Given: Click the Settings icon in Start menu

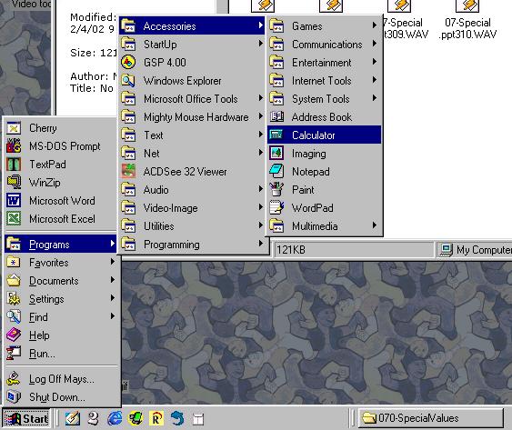Looking at the screenshot, I should [14, 299].
